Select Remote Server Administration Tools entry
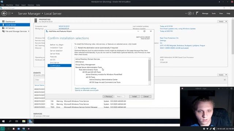The height and width of the screenshot is (131, 234). pos(88,67)
